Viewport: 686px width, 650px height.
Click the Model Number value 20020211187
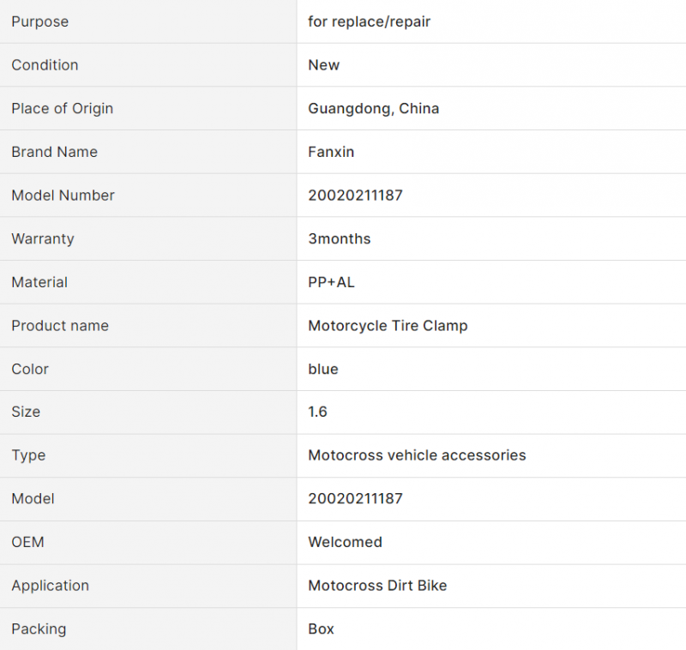355,196
